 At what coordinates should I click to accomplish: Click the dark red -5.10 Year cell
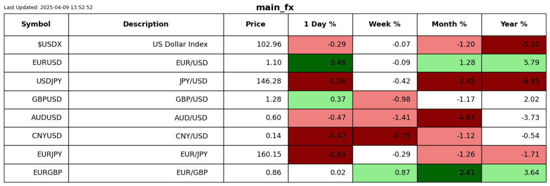click(x=514, y=45)
